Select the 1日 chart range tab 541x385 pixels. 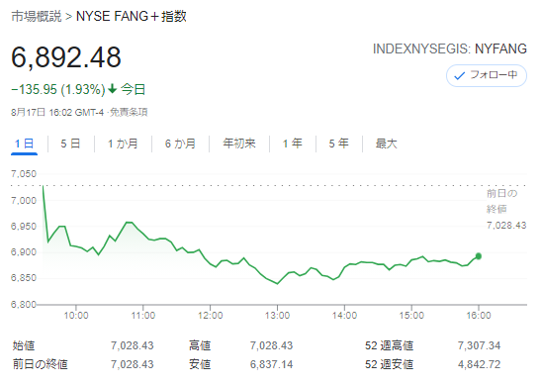point(24,144)
